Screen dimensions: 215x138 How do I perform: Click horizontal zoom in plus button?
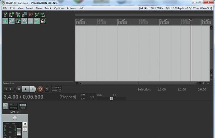[203, 83]
